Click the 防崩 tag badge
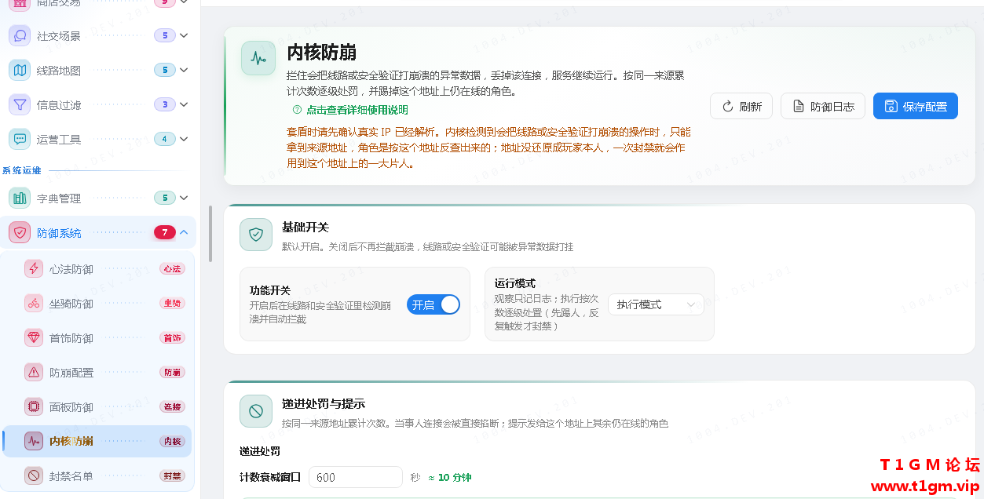Image resolution: width=984 pixels, height=499 pixels. (x=172, y=372)
